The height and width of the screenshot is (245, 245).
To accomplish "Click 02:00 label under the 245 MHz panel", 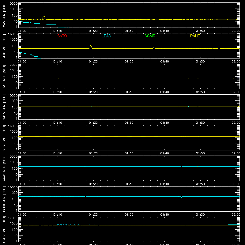I will [236, 31].
